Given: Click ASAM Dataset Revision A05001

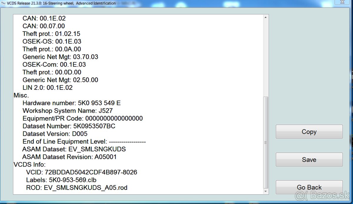Looking at the screenshot, I should [69, 157].
